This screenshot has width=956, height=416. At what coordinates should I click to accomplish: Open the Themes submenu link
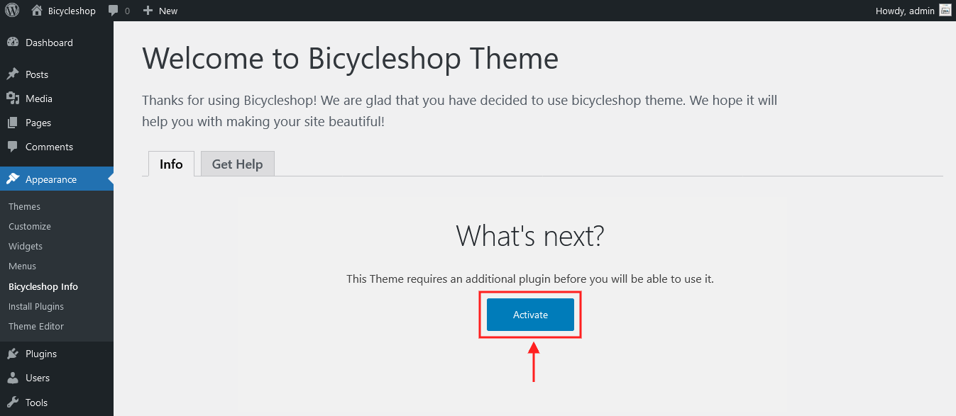25,206
